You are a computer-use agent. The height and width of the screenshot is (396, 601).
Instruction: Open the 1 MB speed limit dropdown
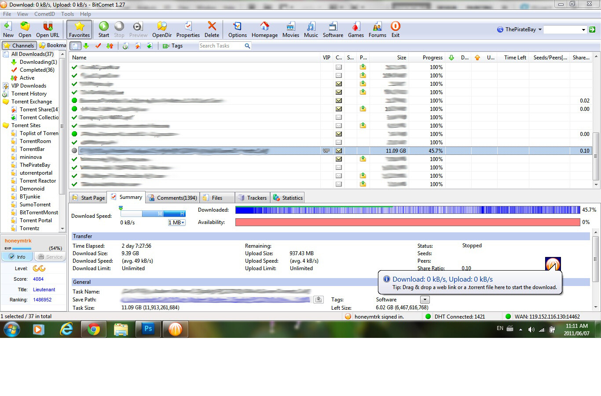pos(176,223)
